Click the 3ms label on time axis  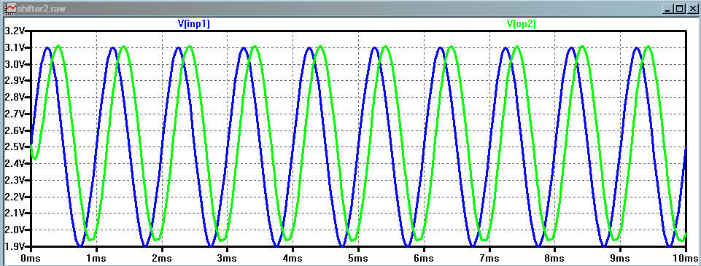[x=227, y=259]
